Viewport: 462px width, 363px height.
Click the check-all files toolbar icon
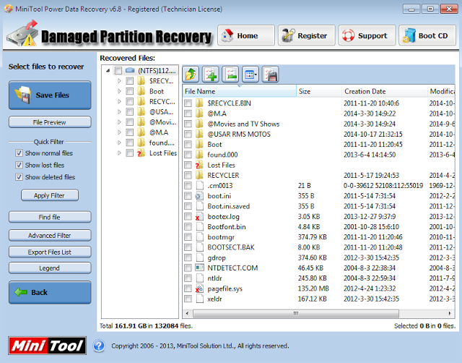[211, 74]
